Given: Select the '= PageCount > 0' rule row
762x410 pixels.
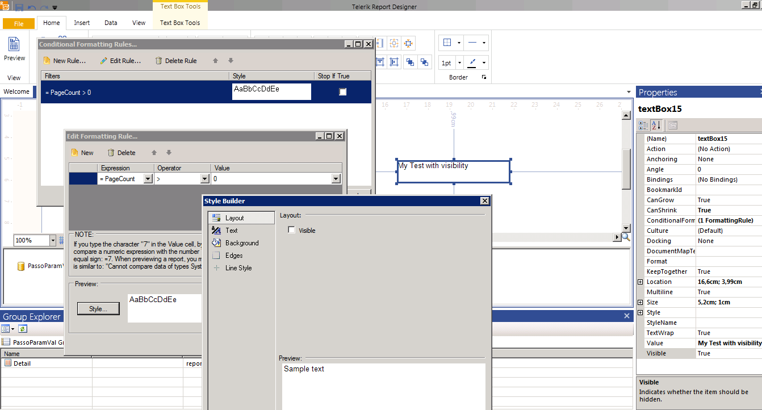Looking at the screenshot, I should click(x=206, y=92).
